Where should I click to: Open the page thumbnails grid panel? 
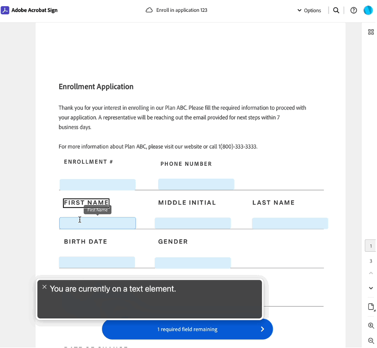tap(371, 32)
